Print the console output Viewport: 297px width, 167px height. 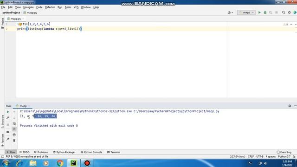click(14, 135)
